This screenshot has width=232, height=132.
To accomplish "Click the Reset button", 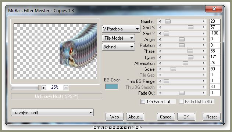I will click(x=211, y=117).
